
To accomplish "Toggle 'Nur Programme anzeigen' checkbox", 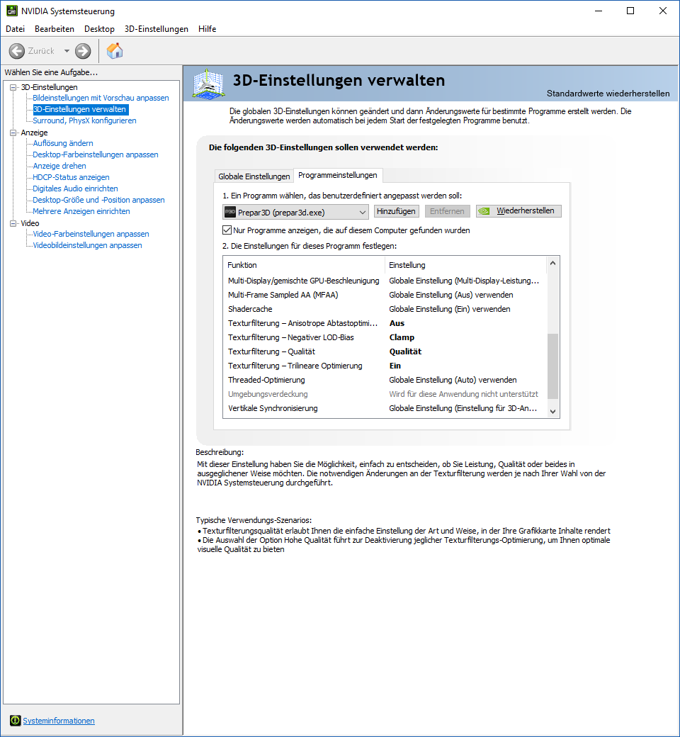I will (227, 230).
